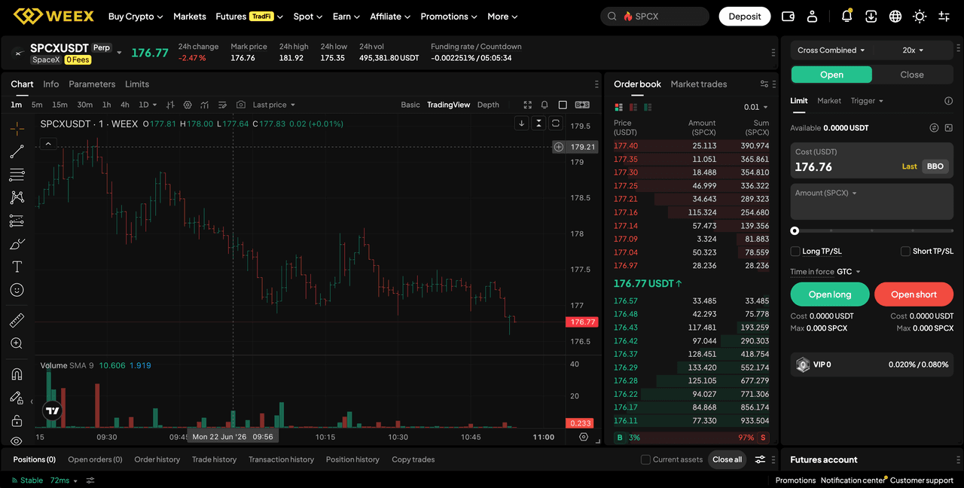Activate the zoom-in magnifier tool

17,343
